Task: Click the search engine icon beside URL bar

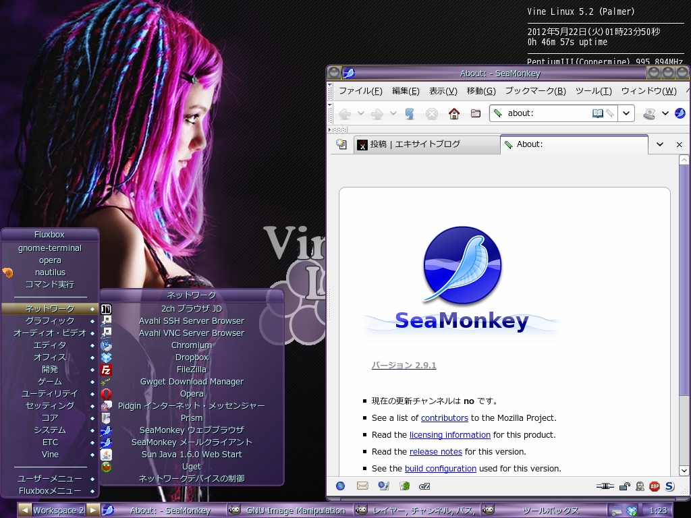Action: (x=649, y=113)
